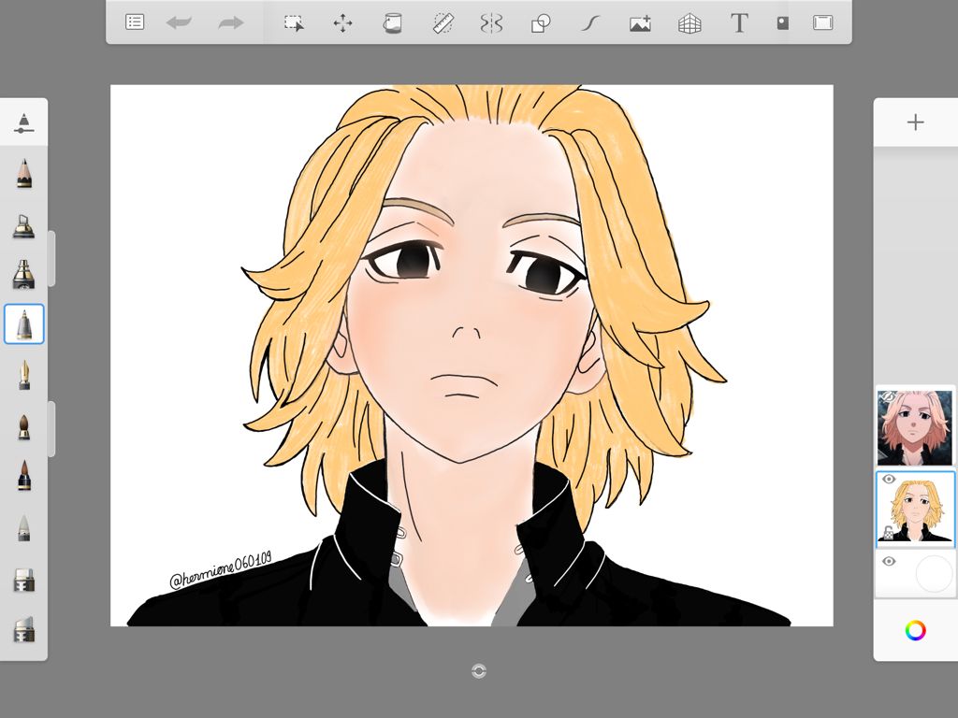Pick the Ink fountain pen nib brush
This screenshot has height=718, width=958.
click(23, 375)
